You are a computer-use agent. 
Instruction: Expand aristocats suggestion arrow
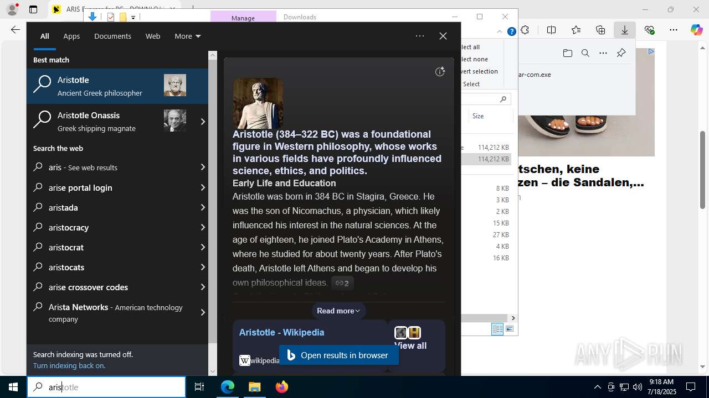pyautogui.click(x=203, y=267)
